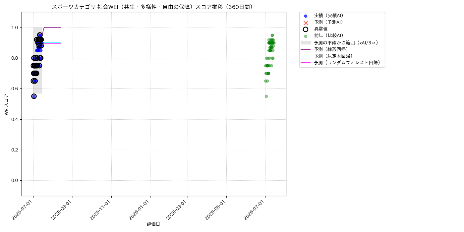Click legend label 予測（予測AI）
The height and width of the screenshot is (232, 464).
point(330,23)
